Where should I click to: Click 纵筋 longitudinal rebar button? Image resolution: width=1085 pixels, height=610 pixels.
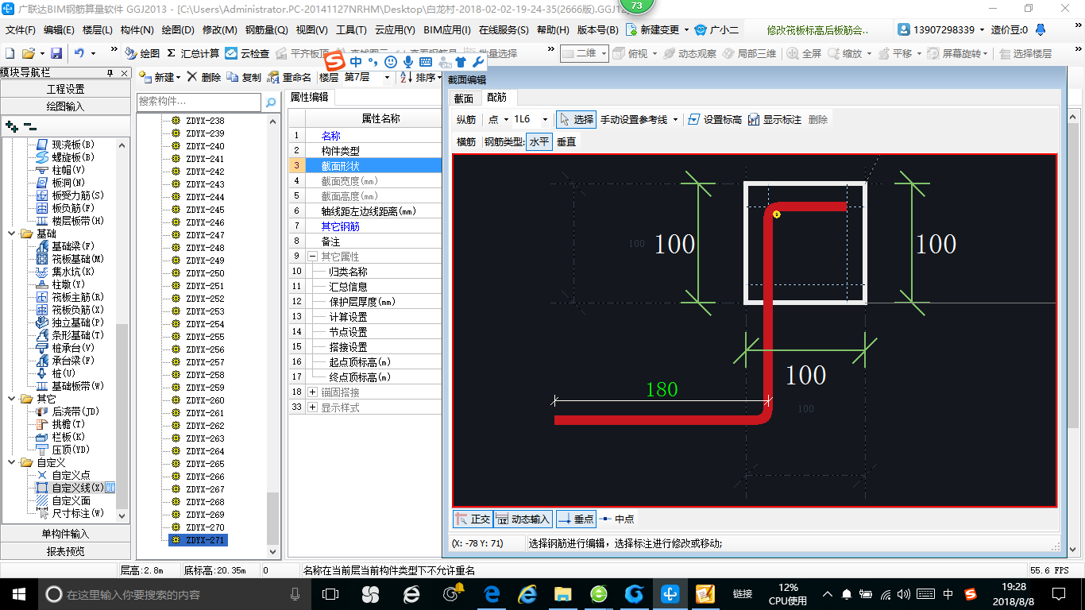pyautogui.click(x=466, y=119)
